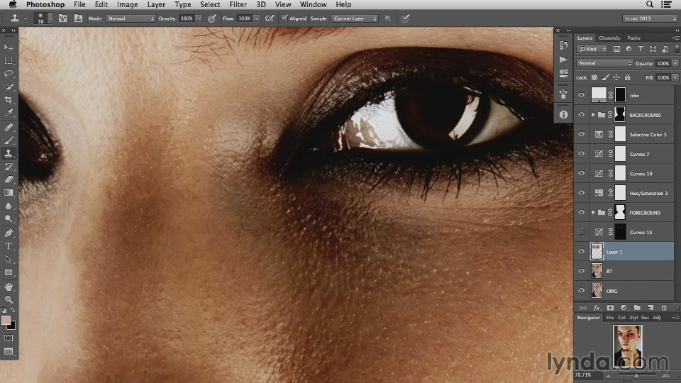Open the Filter menu
This screenshot has width=681, height=383.
(238, 4)
